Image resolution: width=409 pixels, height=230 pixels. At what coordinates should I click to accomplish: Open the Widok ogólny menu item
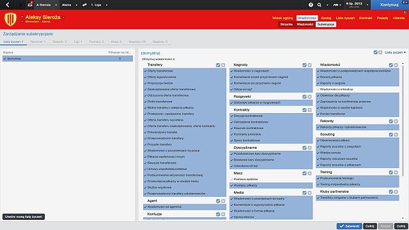[282, 18]
